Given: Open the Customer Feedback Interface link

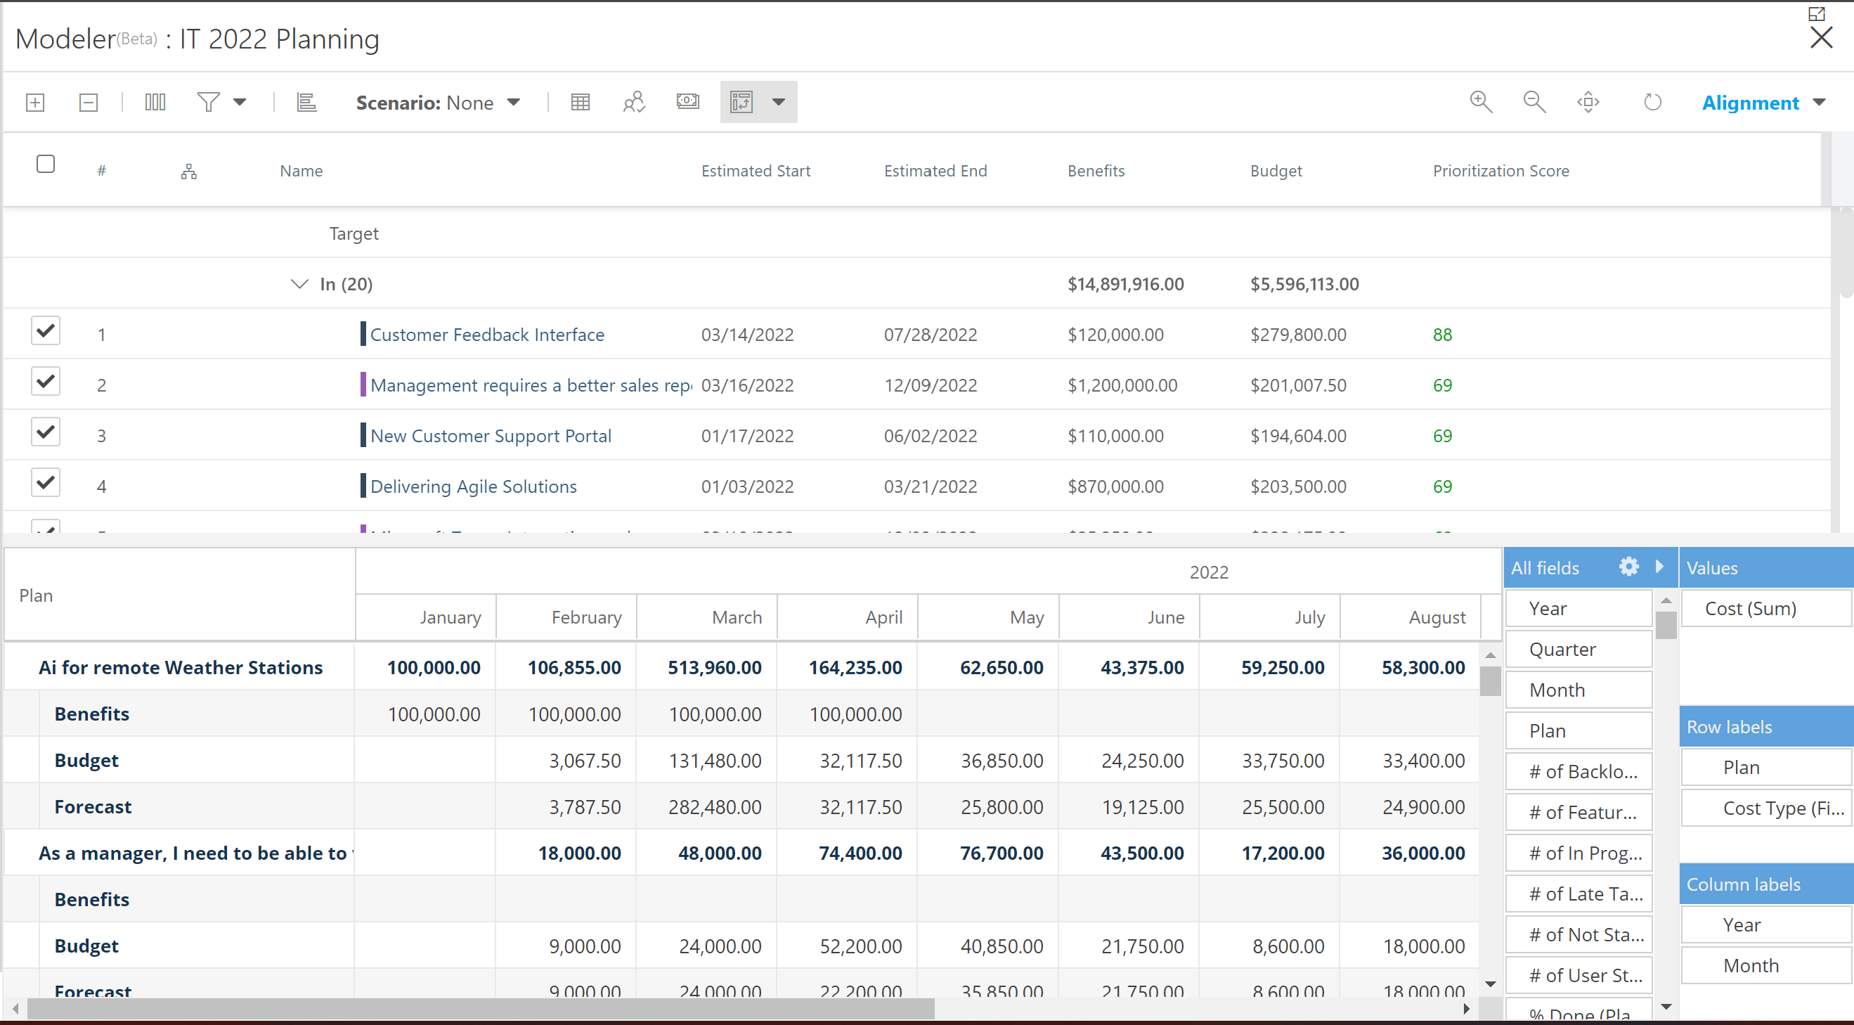Looking at the screenshot, I should (487, 335).
